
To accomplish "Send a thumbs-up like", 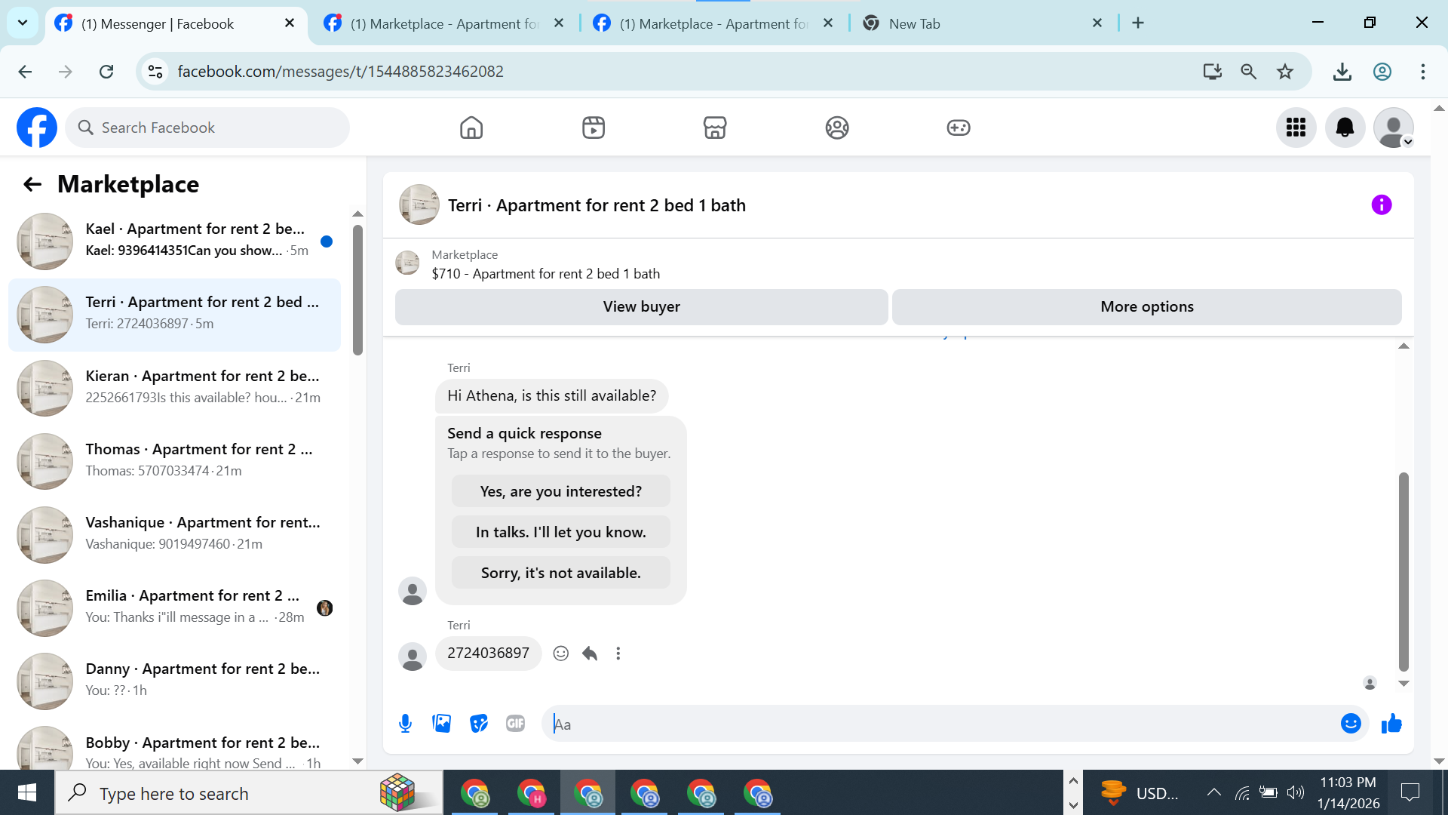I will (1391, 724).
